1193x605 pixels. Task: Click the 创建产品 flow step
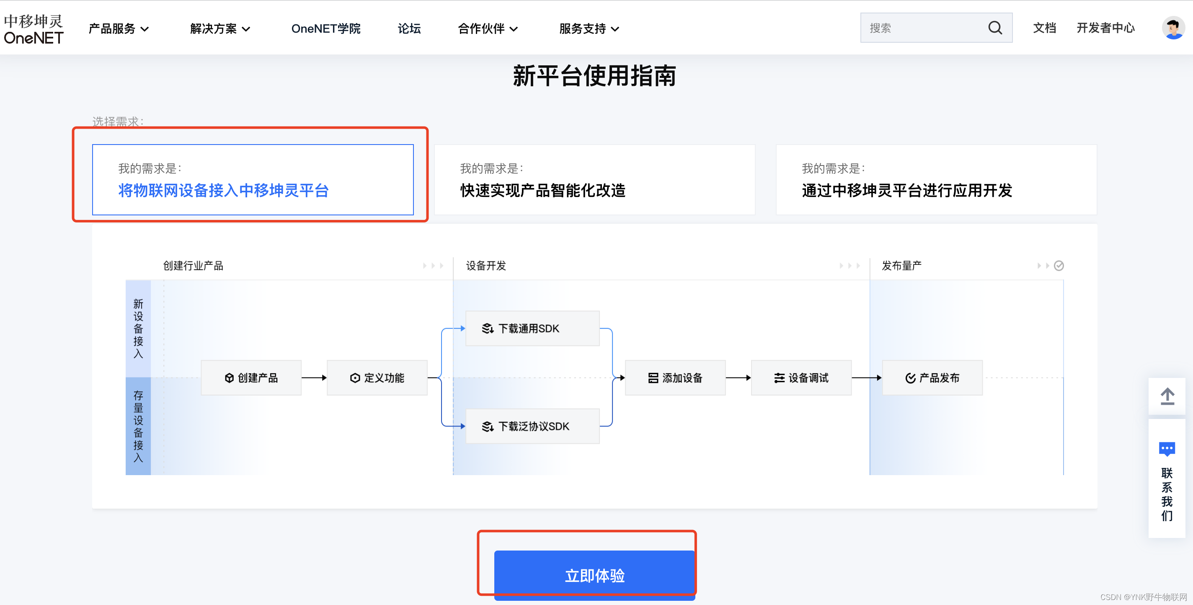click(251, 377)
